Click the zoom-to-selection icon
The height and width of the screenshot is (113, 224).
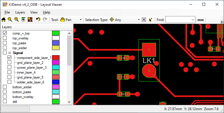30,20
